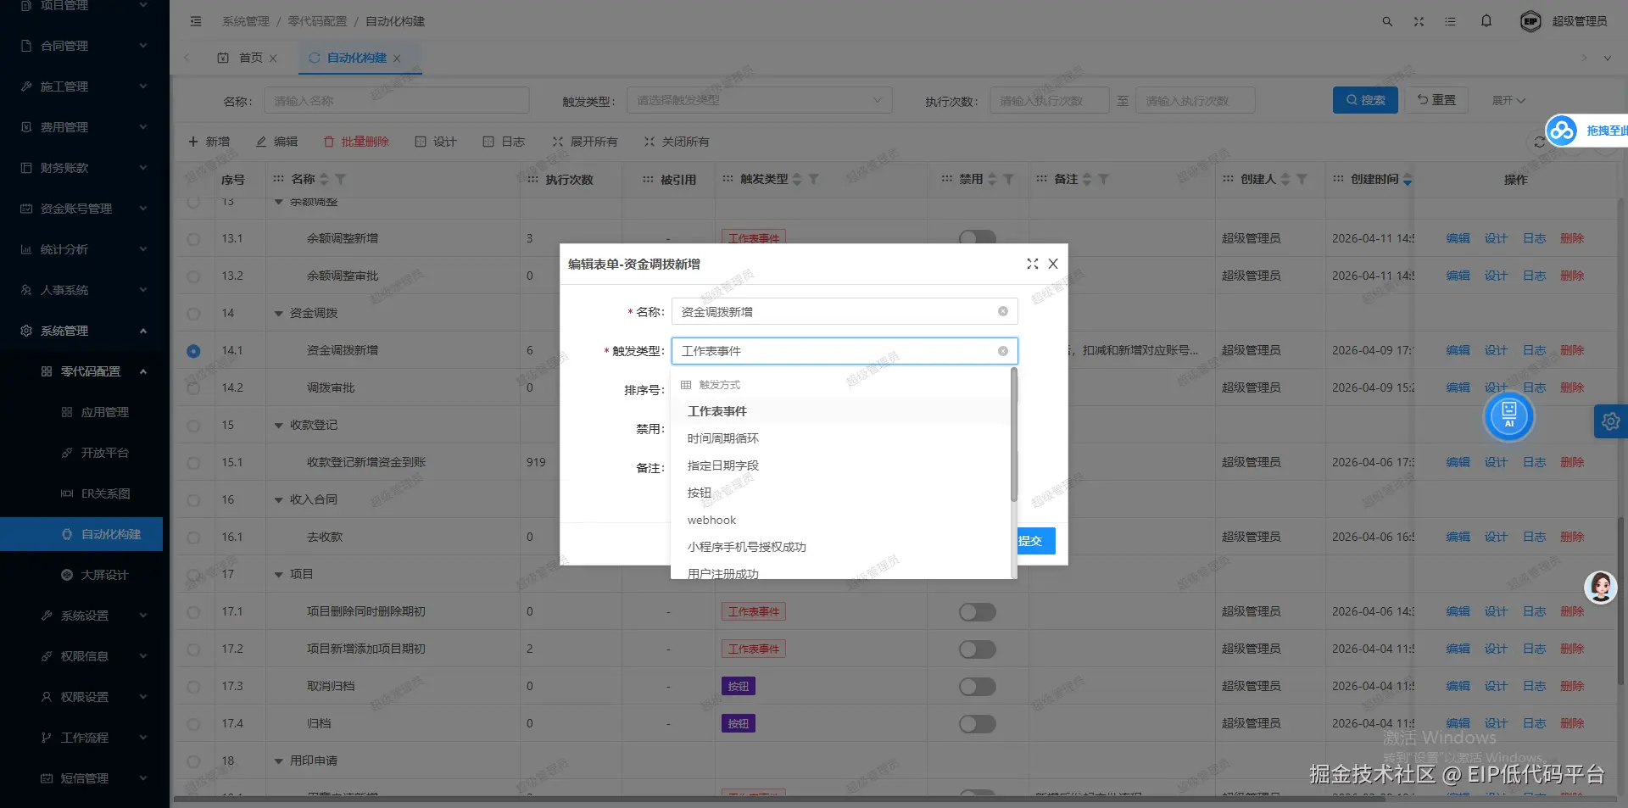1628x808 pixels.
Task: Select radio for row 13.1 余额调整新增
Action: [193, 239]
